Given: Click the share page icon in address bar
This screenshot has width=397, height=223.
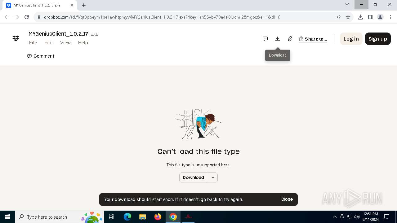Looking at the screenshot, I should coord(338,17).
